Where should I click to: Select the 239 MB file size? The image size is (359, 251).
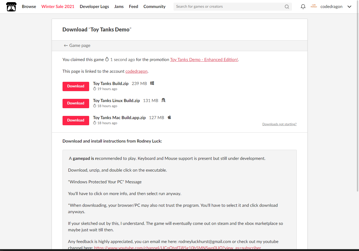pos(139,84)
